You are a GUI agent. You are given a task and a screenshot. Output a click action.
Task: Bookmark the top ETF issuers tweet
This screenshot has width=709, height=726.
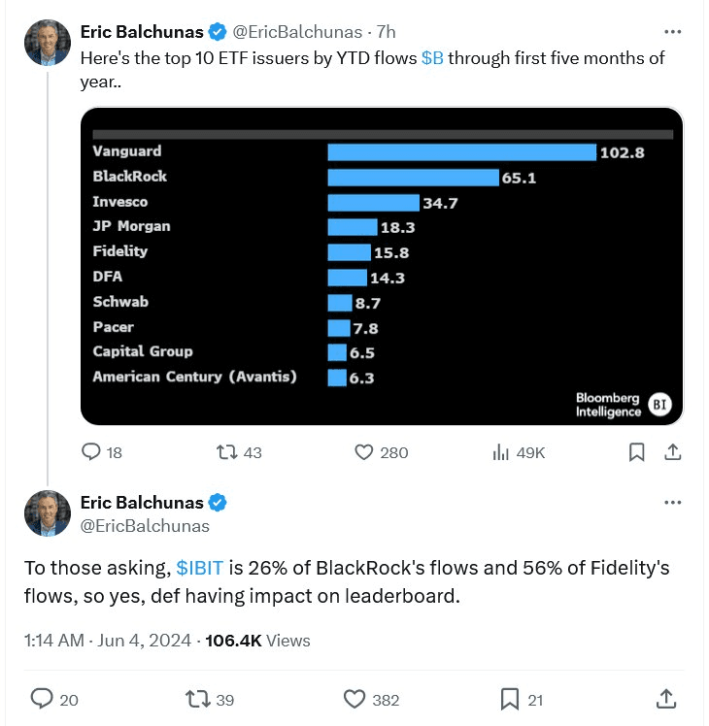(x=637, y=452)
